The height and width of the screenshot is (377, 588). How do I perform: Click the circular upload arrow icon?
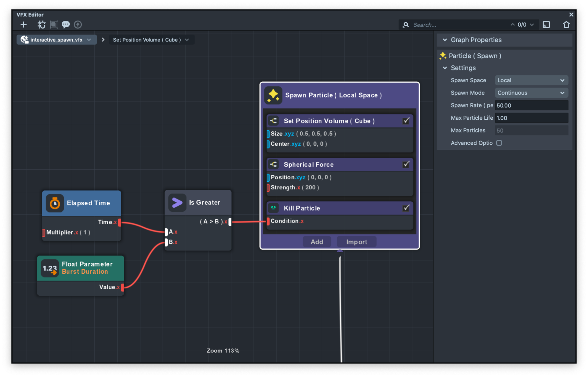tap(78, 25)
